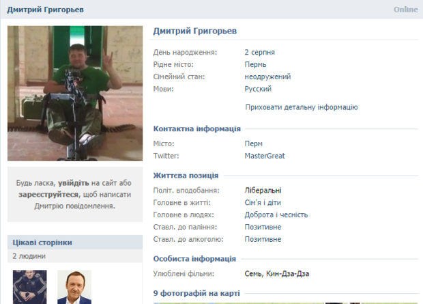Open the Цікаві сторінки section header

click(x=75, y=243)
